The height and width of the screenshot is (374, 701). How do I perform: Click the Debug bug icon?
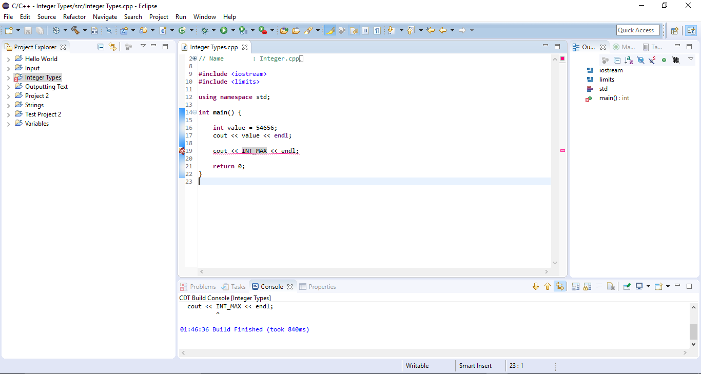[204, 31]
